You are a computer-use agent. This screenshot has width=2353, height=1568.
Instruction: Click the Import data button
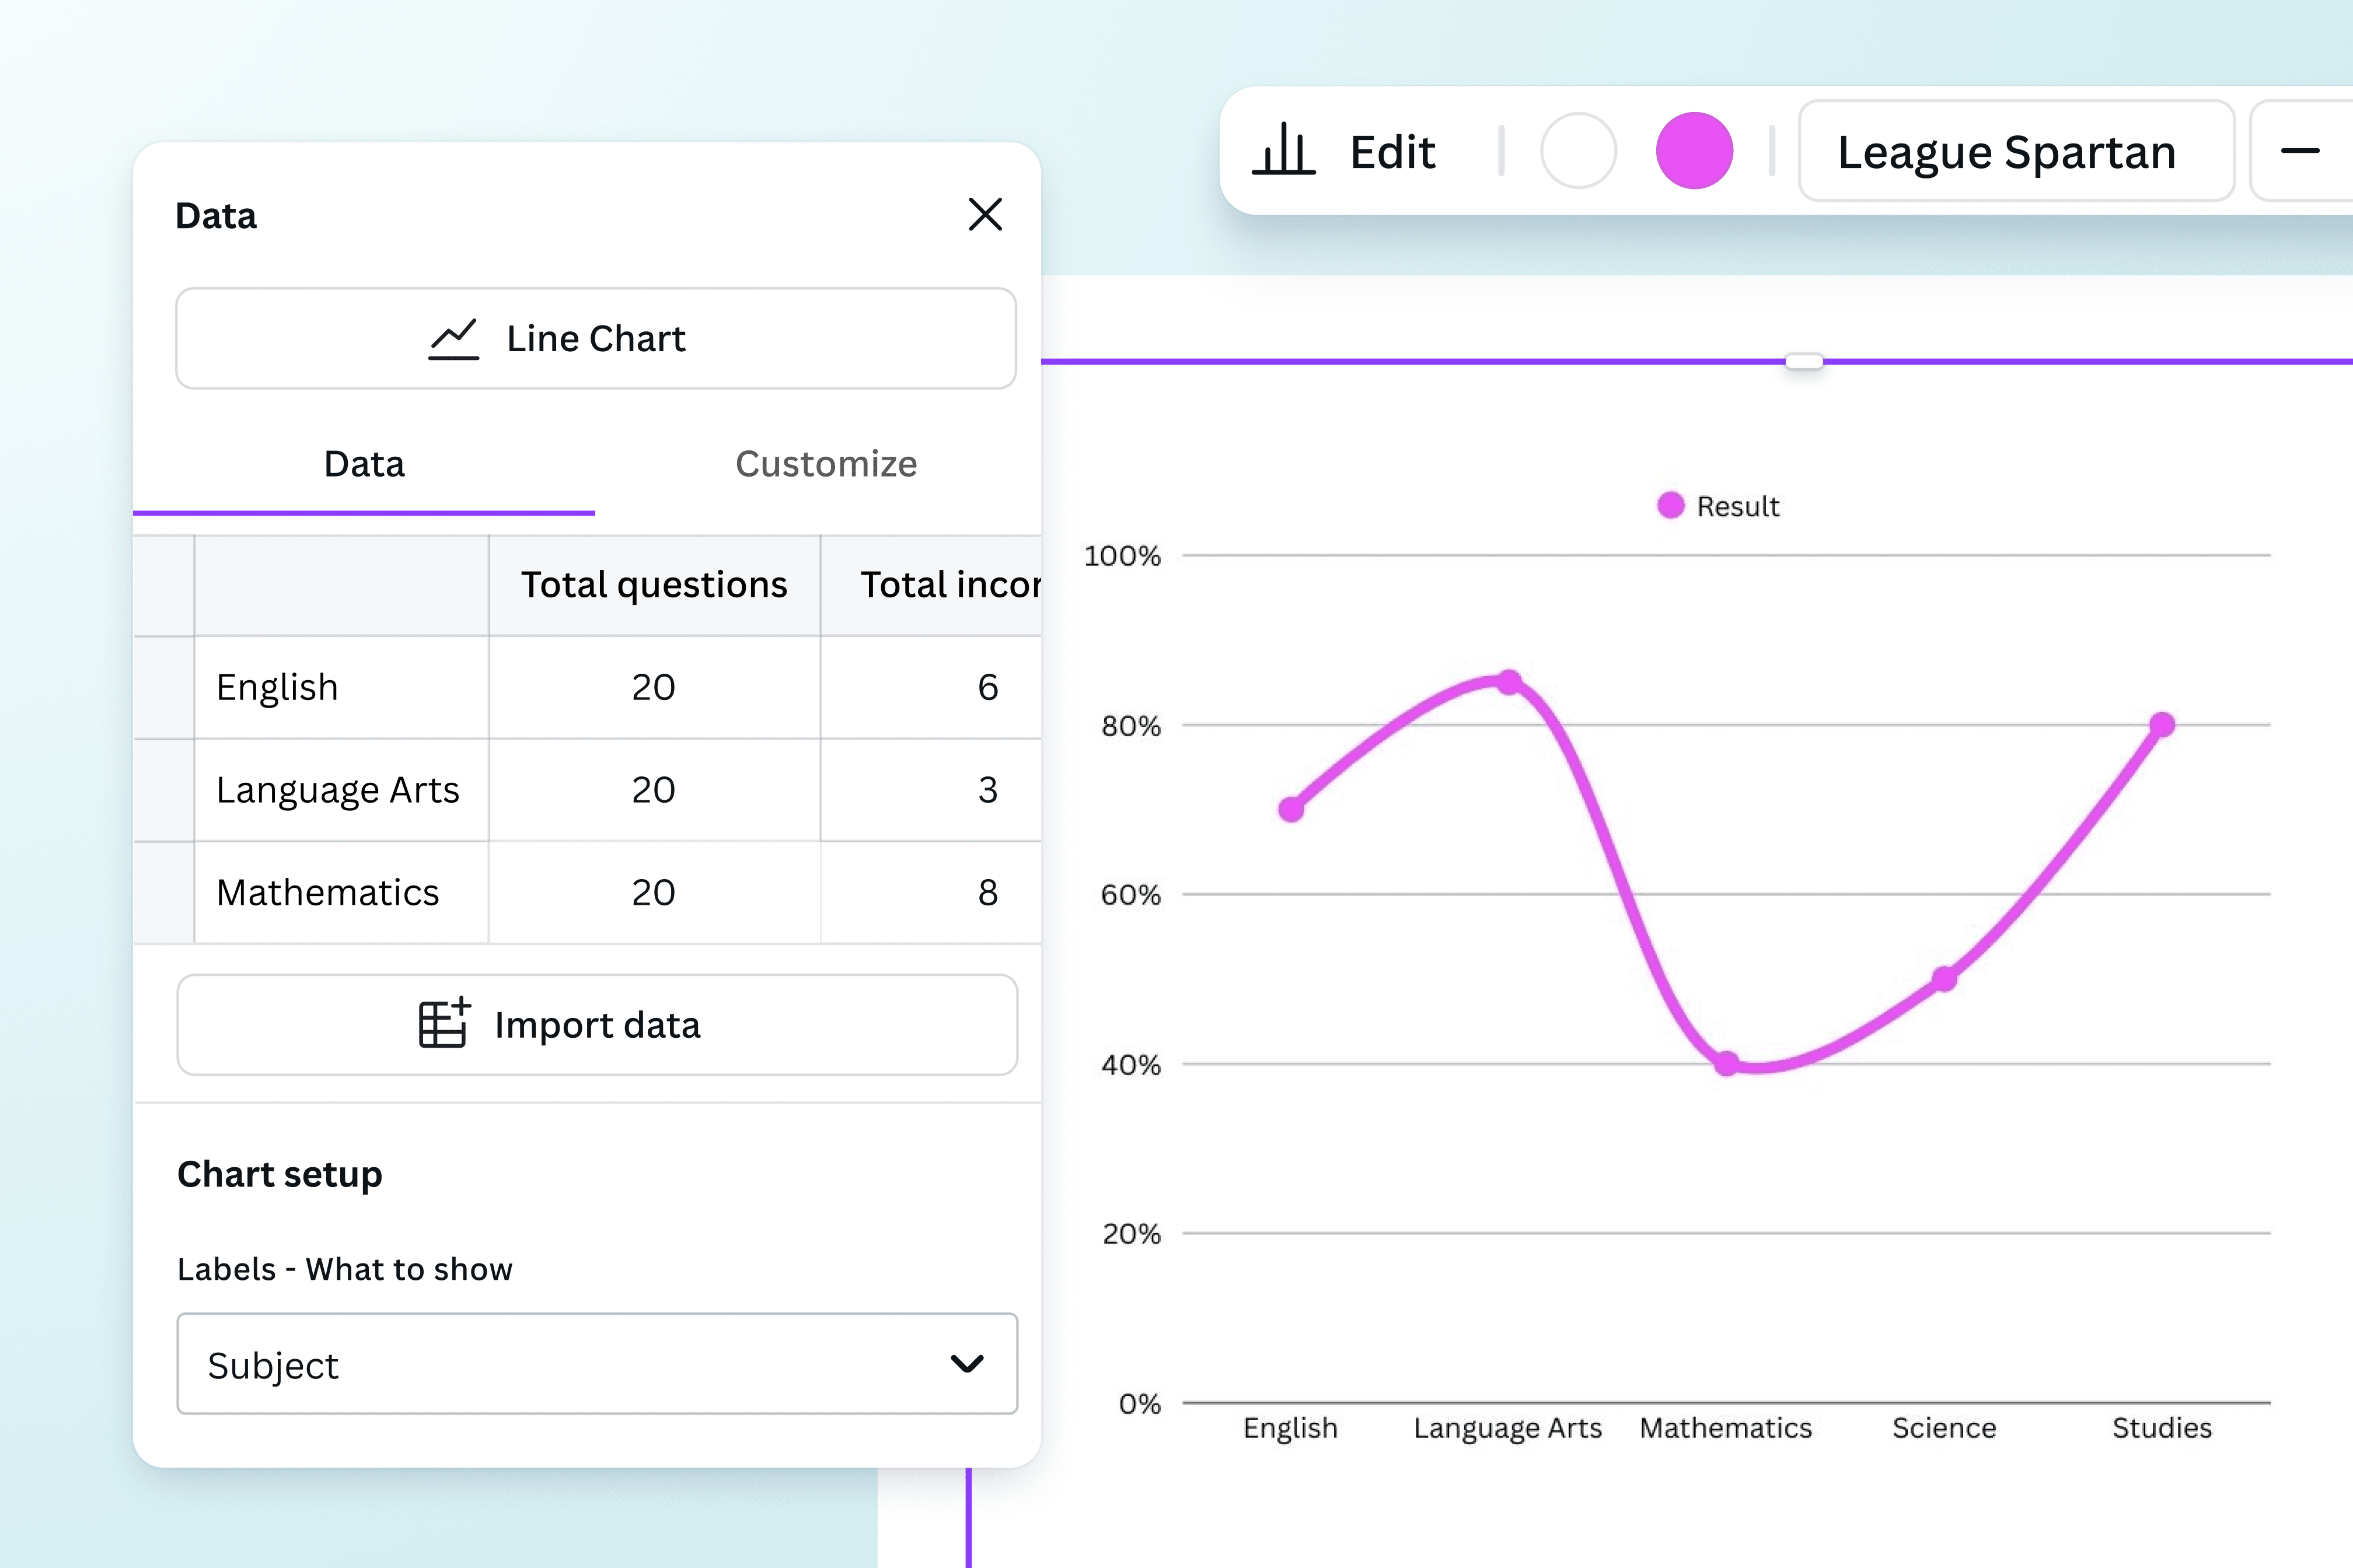point(597,1025)
